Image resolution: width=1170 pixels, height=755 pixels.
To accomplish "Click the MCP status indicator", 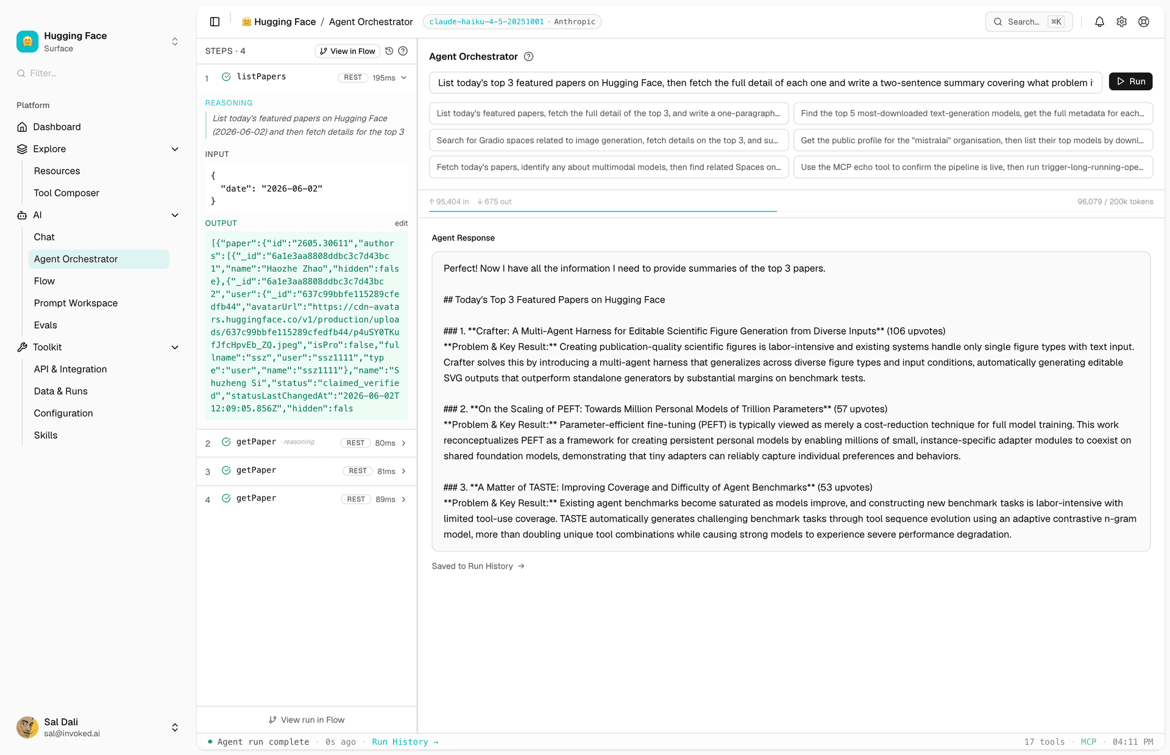I will pyautogui.click(x=1088, y=742).
